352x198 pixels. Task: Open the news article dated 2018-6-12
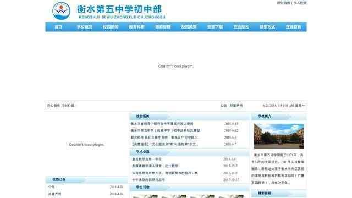(165, 130)
